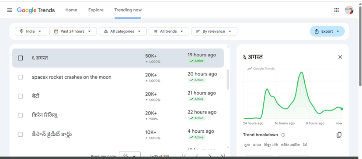
Task: Click the '16 hours ago' chart axis label
Action: point(285,123)
